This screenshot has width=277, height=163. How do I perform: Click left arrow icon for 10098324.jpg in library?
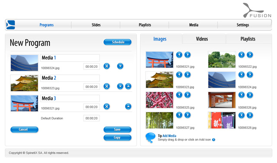(242, 75)
